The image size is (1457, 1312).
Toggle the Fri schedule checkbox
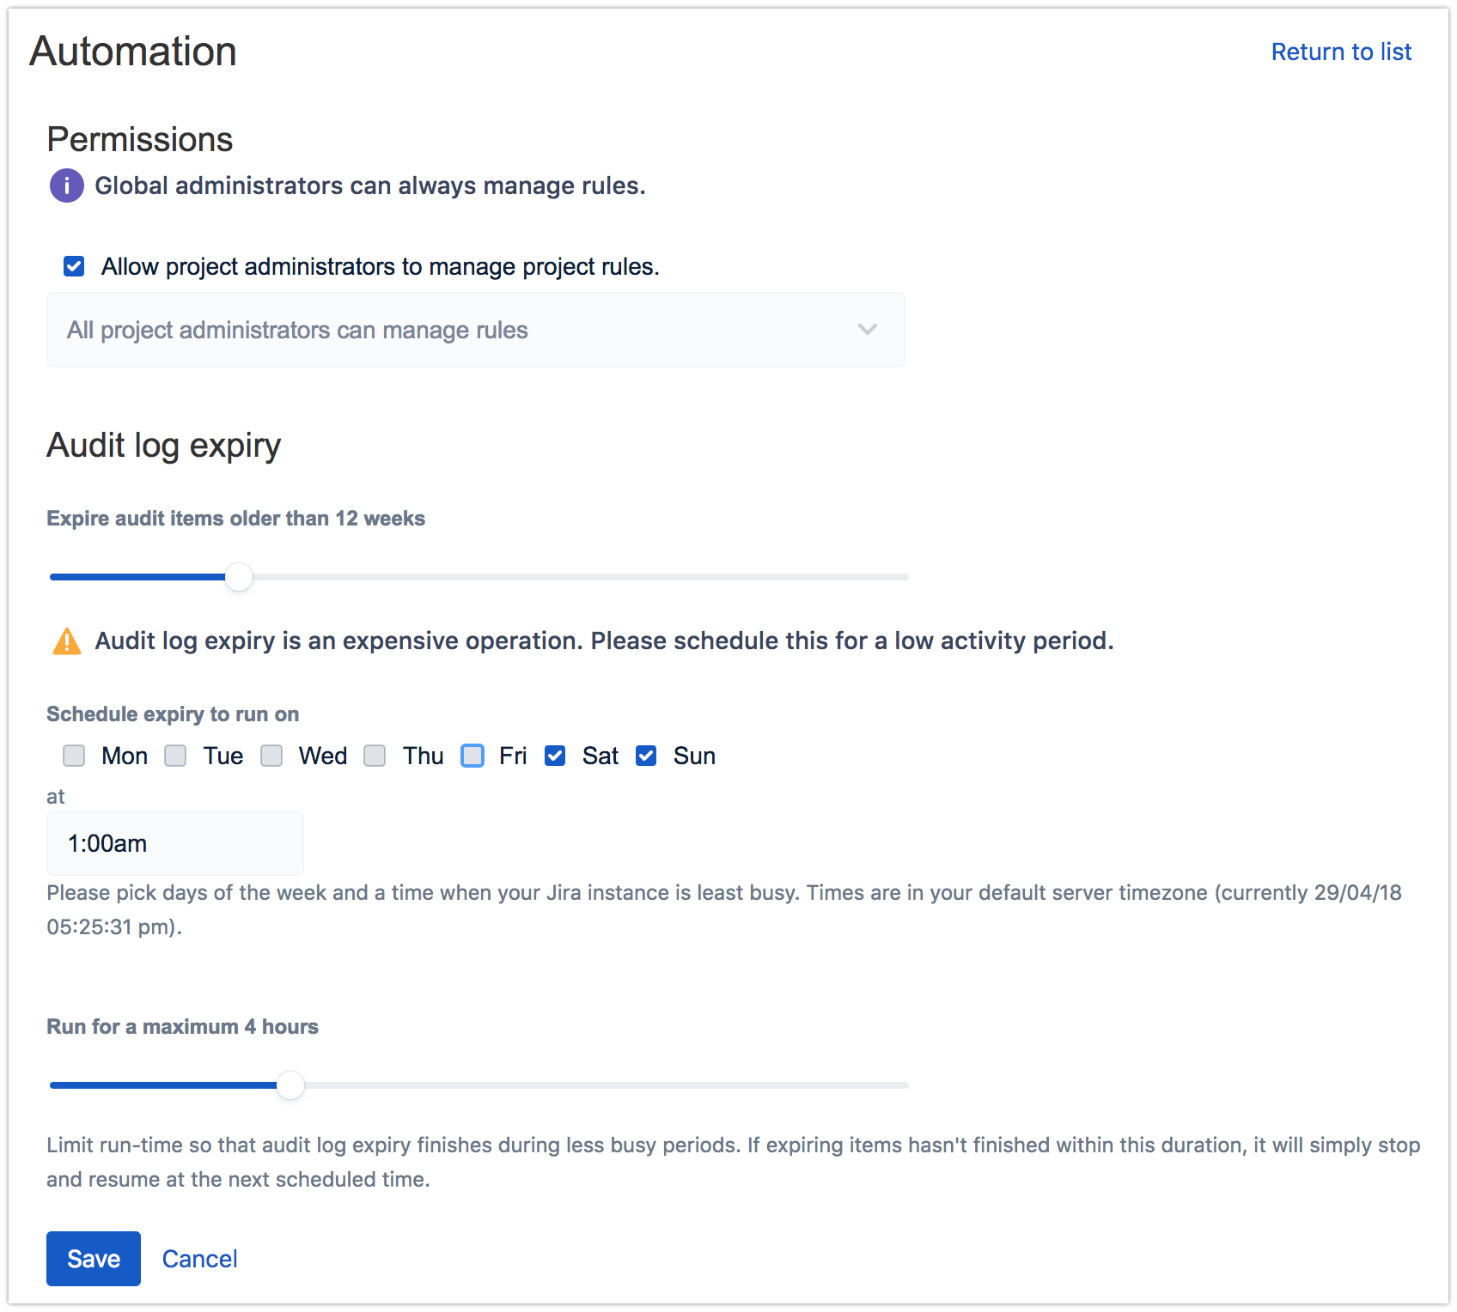coord(472,756)
